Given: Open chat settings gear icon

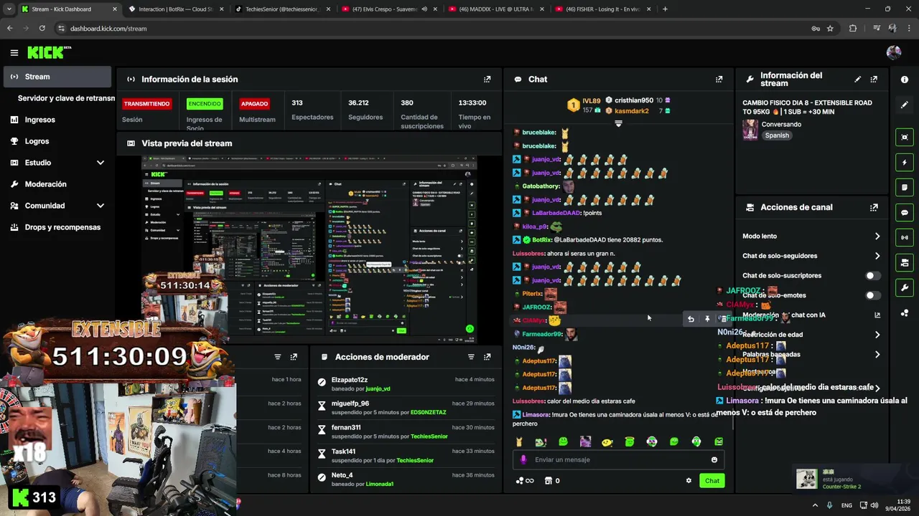Looking at the screenshot, I should pyautogui.click(x=689, y=481).
